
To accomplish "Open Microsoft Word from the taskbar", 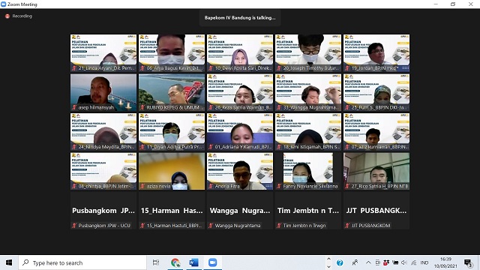I will pyautogui.click(x=193, y=262).
